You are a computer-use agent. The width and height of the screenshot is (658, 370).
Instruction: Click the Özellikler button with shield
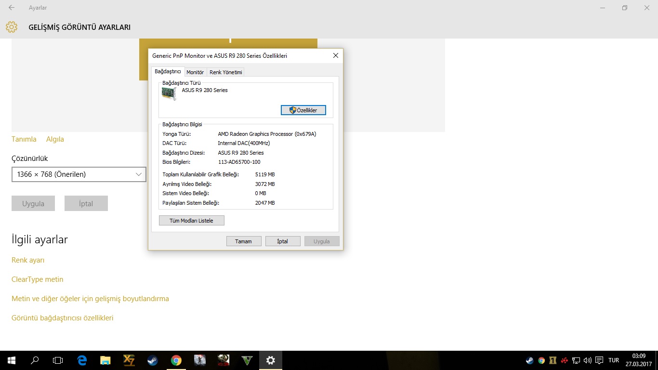[303, 110]
